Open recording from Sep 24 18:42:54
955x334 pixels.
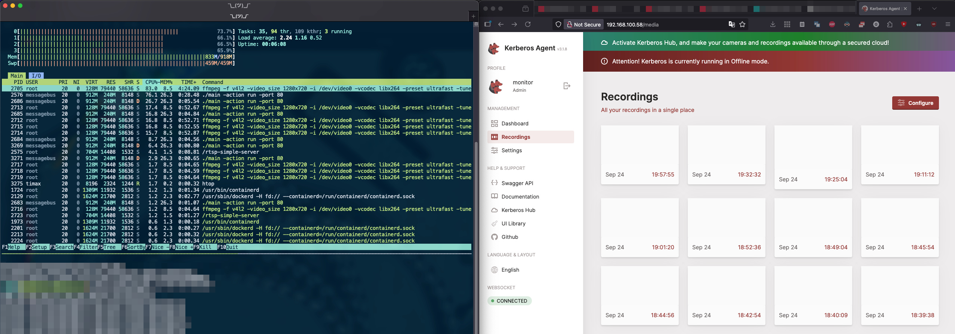click(x=727, y=295)
